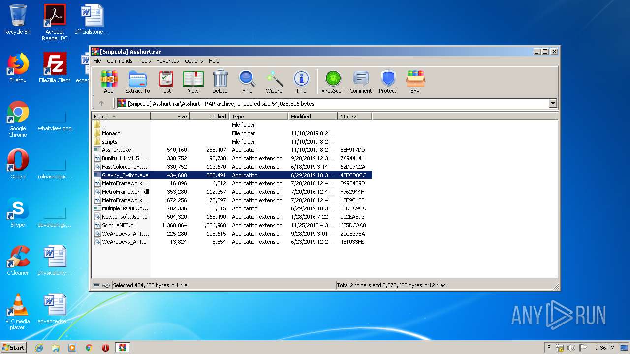
Task: Click the Start button
Action: (x=13, y=348)
